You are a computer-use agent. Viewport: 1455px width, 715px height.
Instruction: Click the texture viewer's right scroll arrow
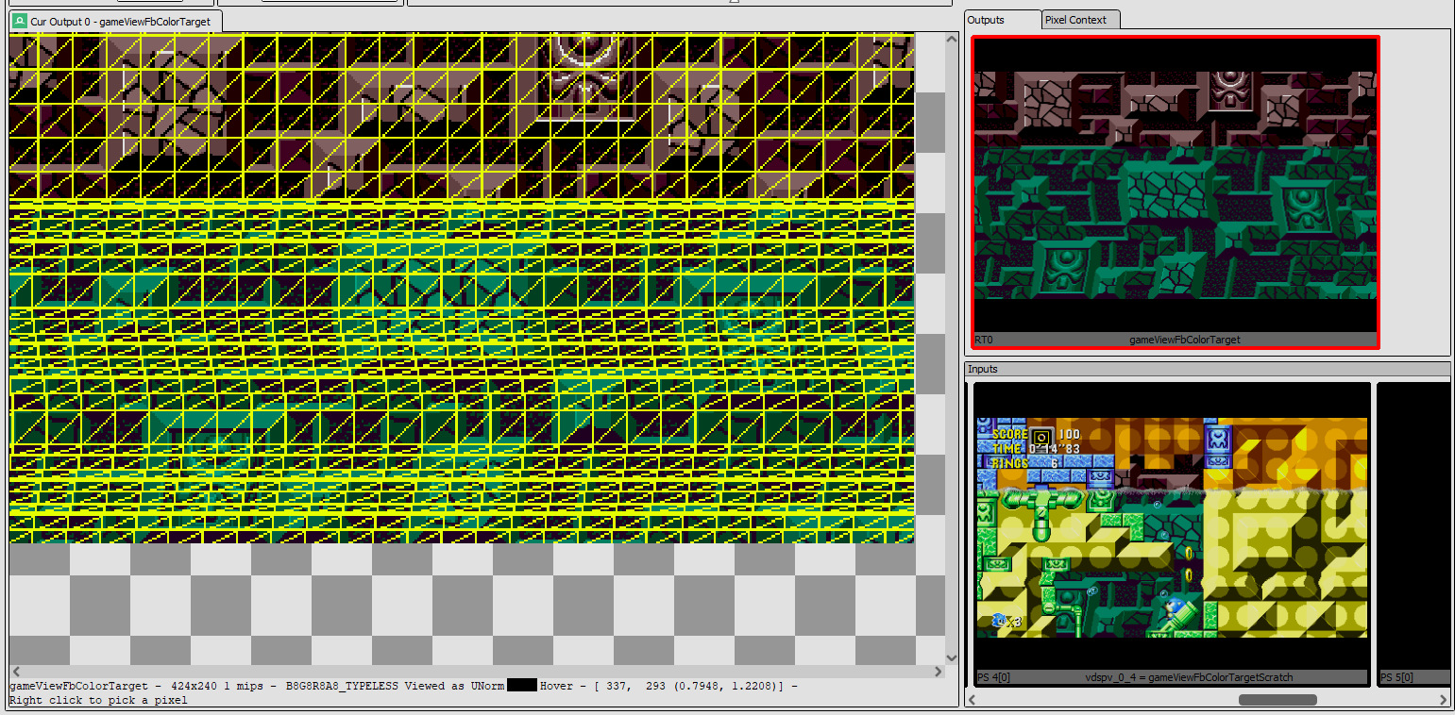pyautogui.click(x=939, y=672)
